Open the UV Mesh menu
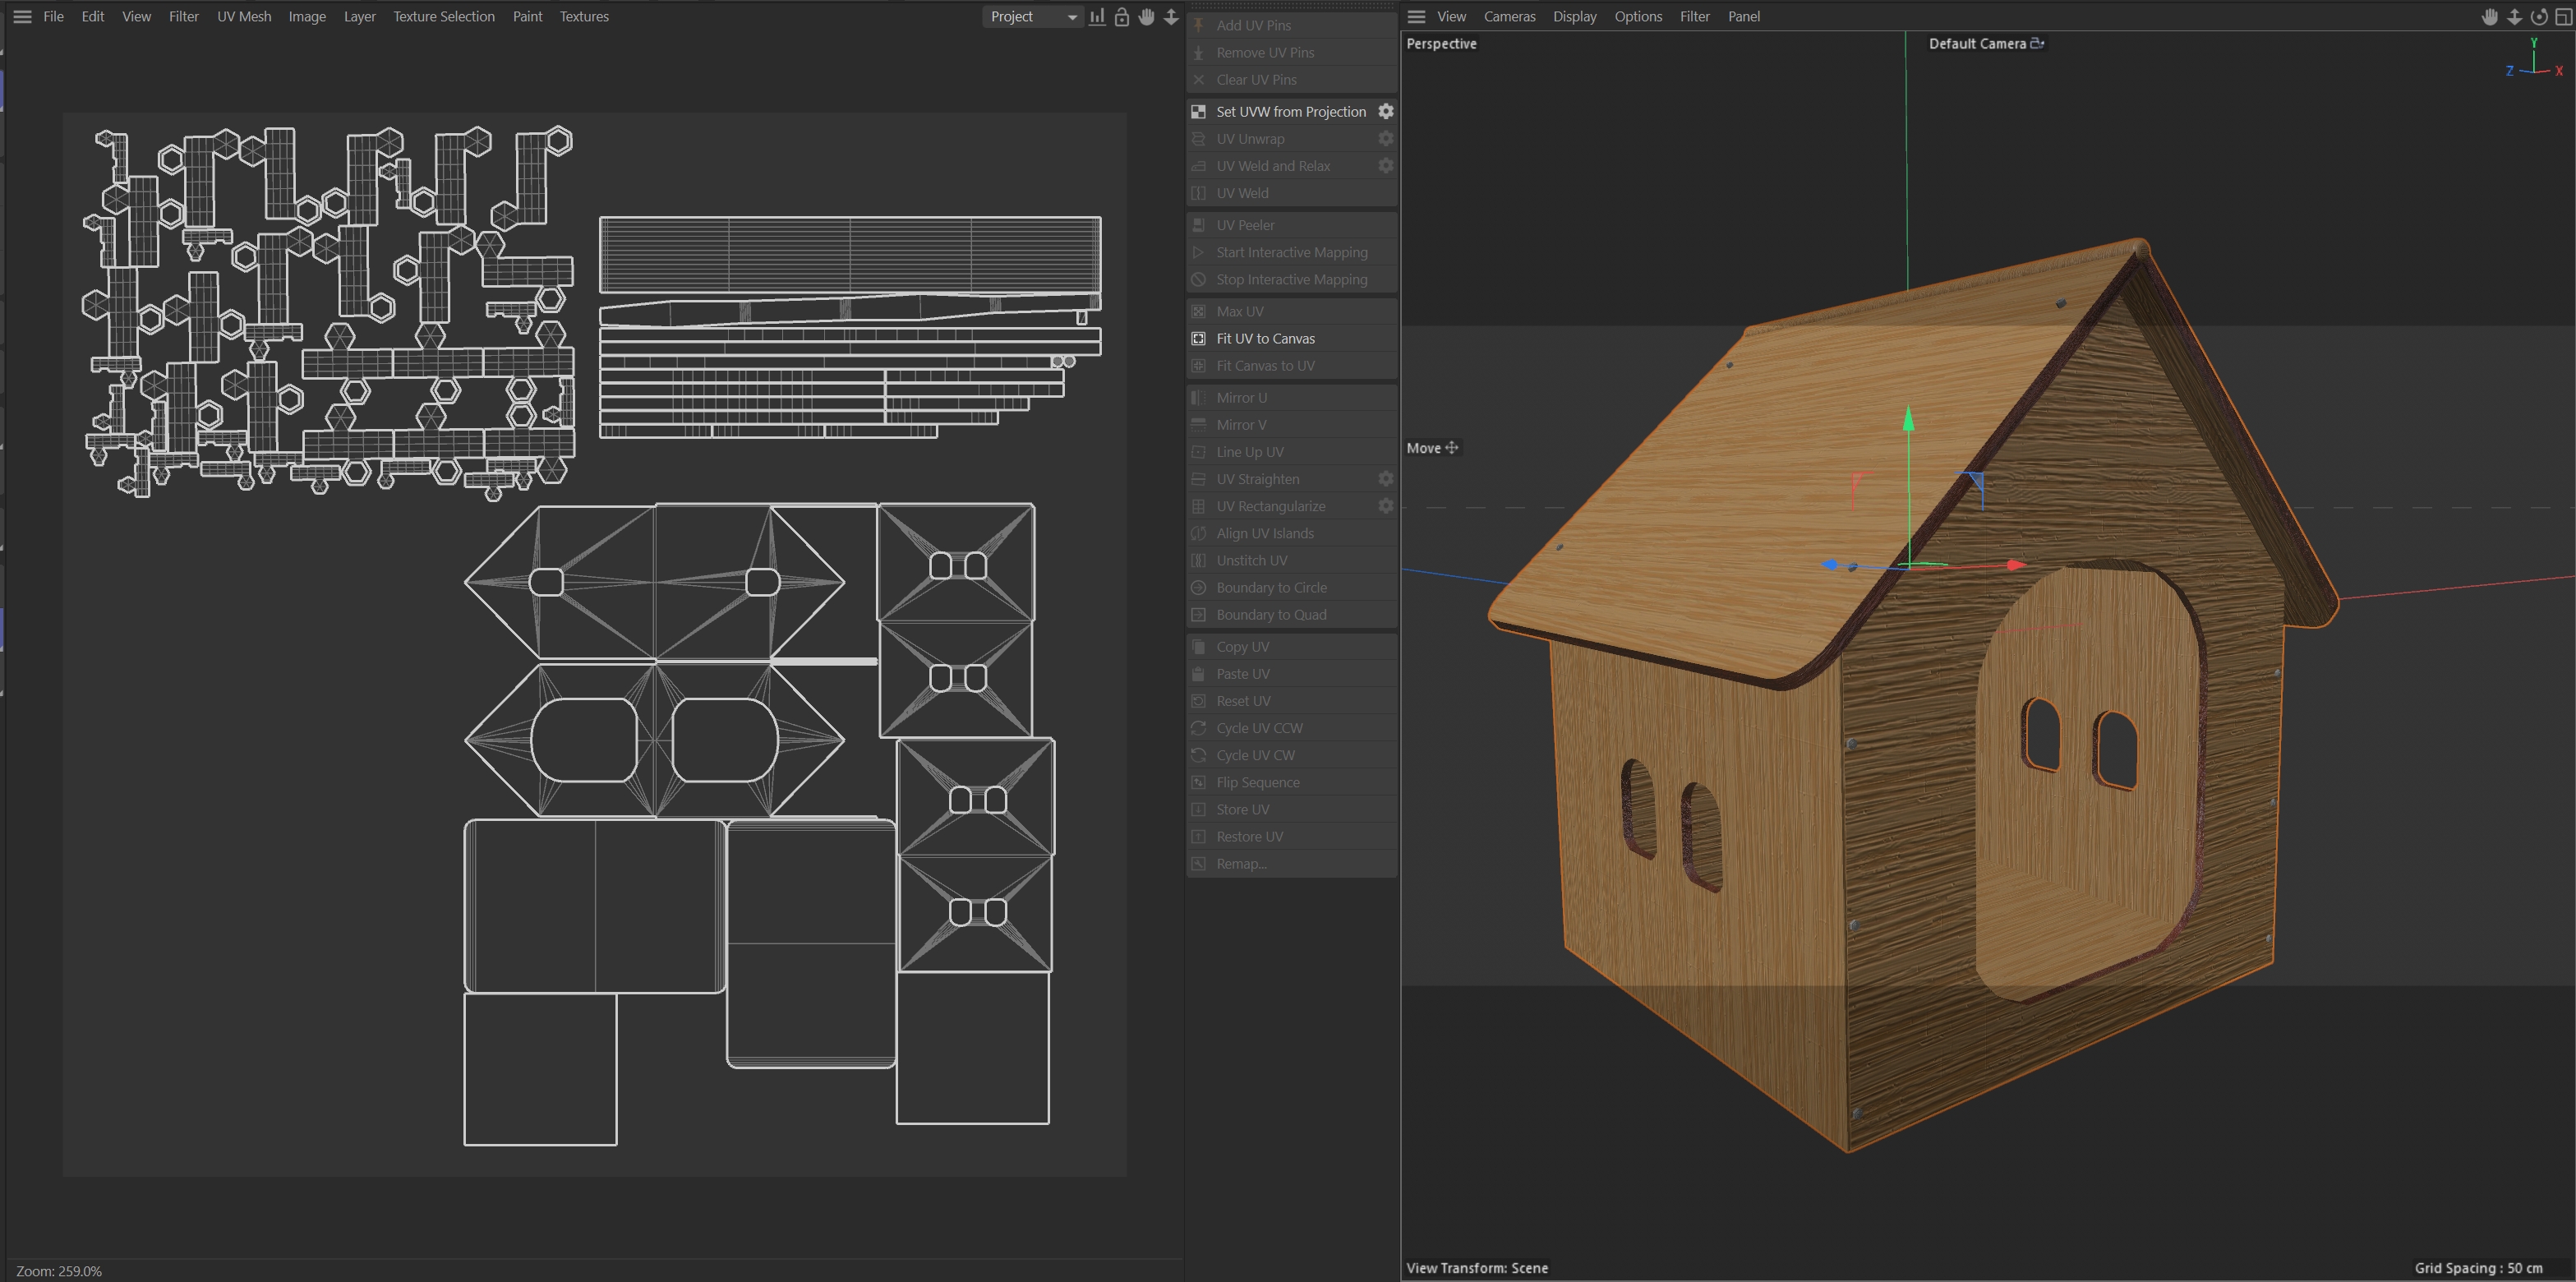The width and height of the screenshot is (2576, 1282). pos(244,16)
